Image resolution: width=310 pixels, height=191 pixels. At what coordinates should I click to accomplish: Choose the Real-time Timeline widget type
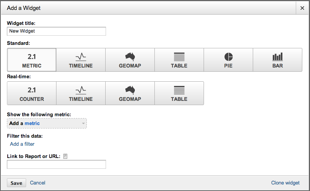click(81, 93)
